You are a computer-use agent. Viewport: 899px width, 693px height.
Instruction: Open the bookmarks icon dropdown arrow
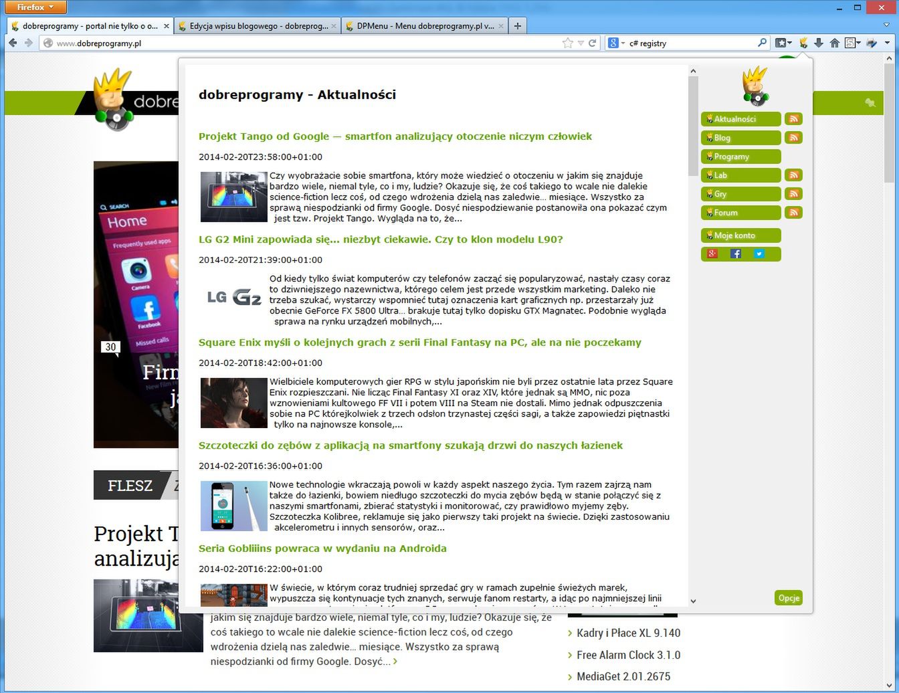pos(790,43)
